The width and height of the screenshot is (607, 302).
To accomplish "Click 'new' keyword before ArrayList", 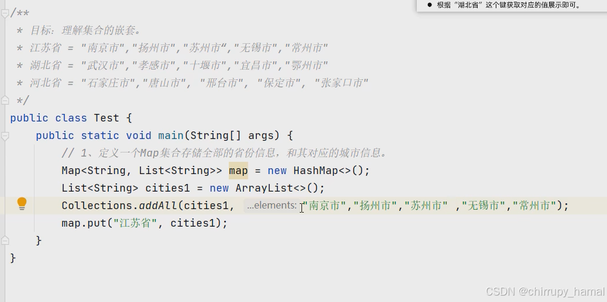I will [x=219, y=188].
